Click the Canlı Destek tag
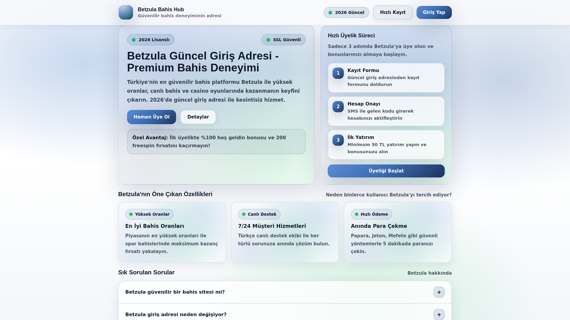Screen dimensions: 570x320 [x=259, y=214]
